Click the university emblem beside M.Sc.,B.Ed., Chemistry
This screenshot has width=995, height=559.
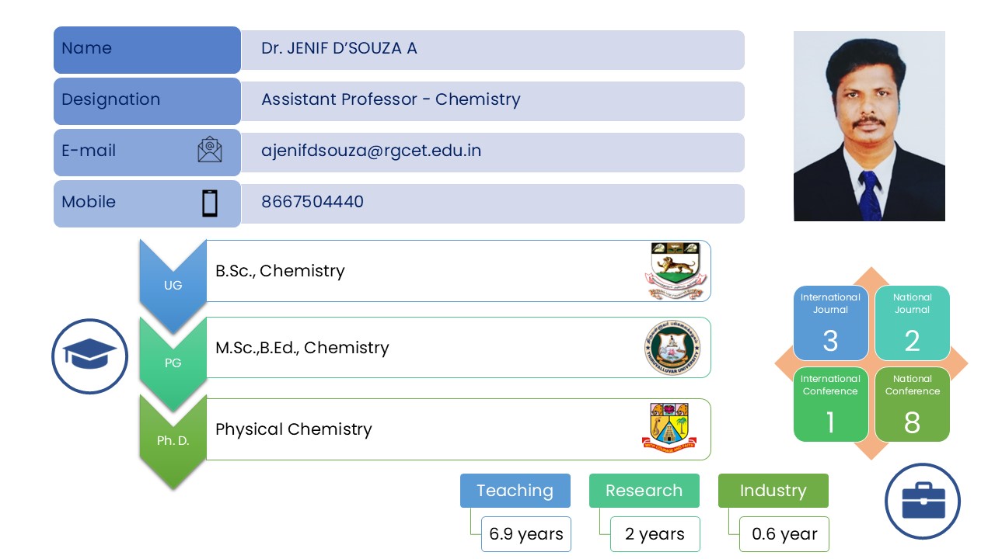[672, 348]
